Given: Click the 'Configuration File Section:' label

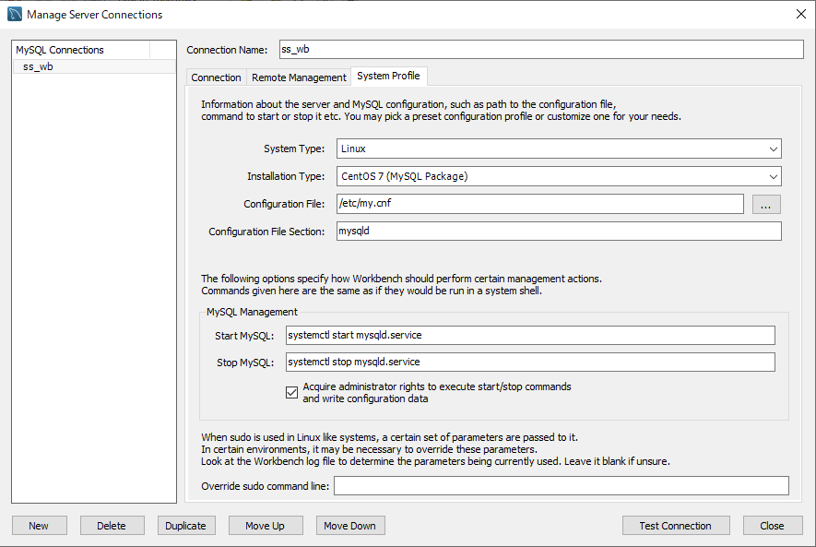Looking at the screenshot, I should click(x=266, y=232).
